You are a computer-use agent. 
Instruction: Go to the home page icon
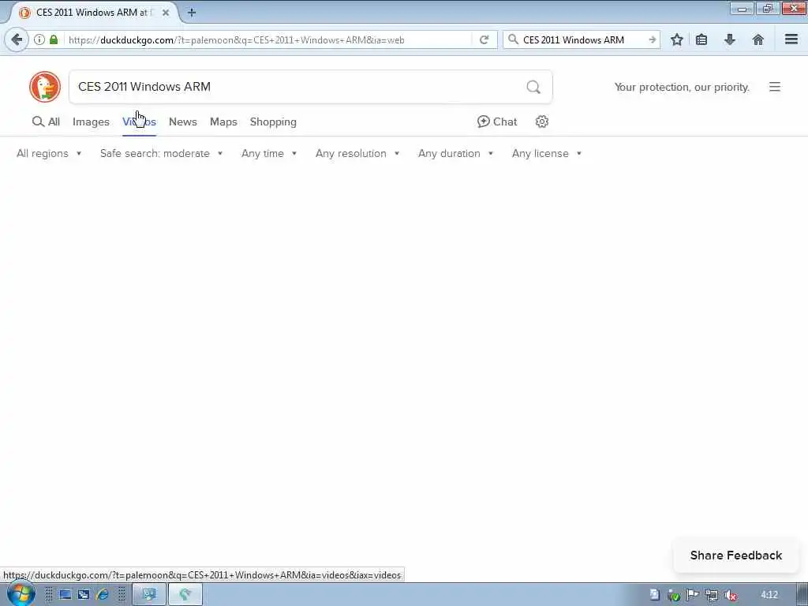coord(758,39)
